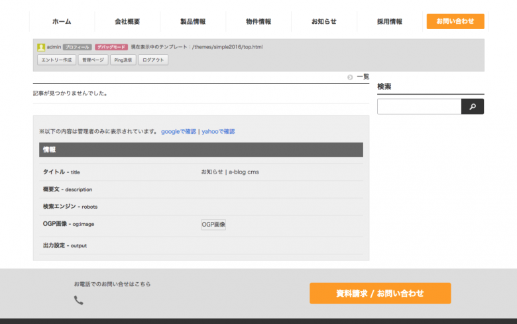Open the ホーム navigation item

[62, 22]
